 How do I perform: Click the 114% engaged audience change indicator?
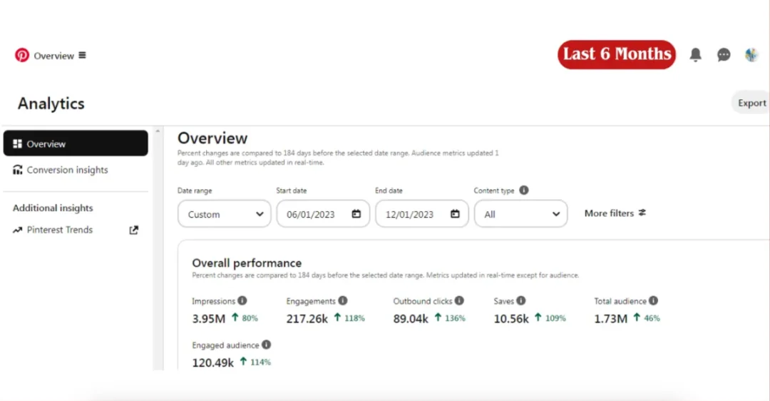[x=255, y=362]
